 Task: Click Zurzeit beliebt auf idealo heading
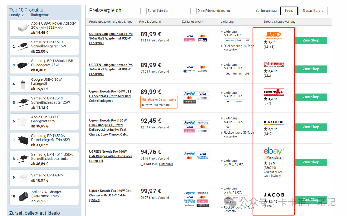pyautogui.click(x=35, y=213)
